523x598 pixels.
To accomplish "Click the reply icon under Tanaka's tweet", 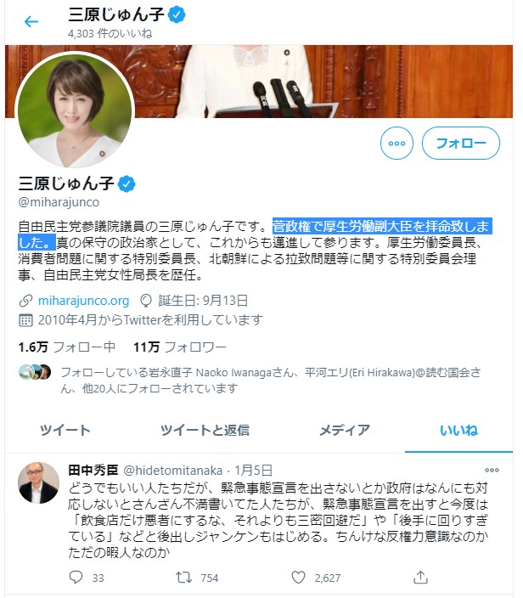I will pyautogui.click(x=76, y=578).
